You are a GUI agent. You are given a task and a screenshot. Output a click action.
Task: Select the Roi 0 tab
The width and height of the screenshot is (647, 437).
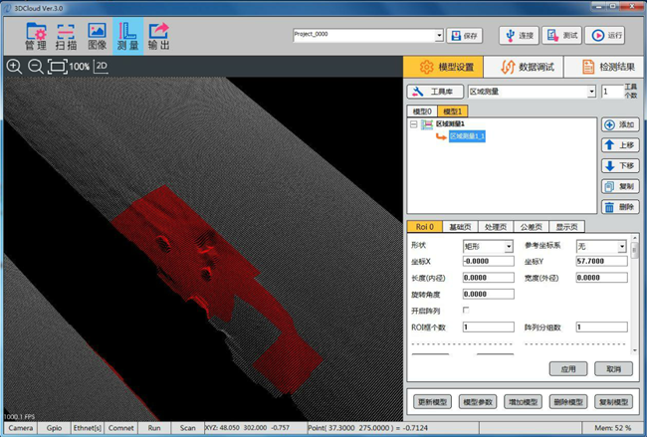pyautogui.click(x=425, y=227)
